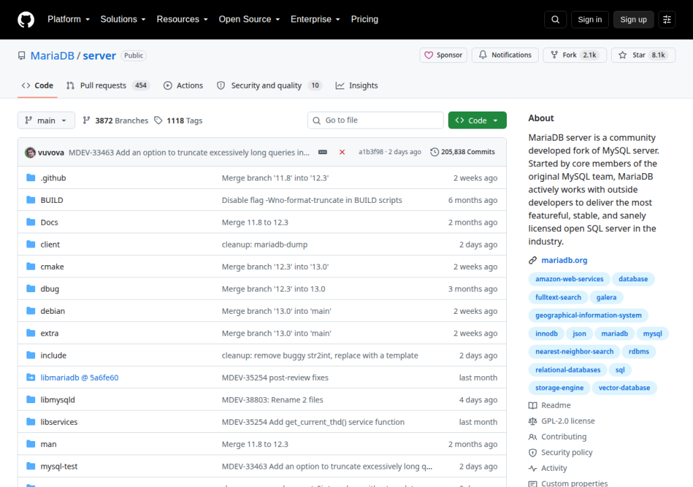Viewport: 693px width, 487px height.
Task: Go to GitHub homepage via Octocat logo
Action: pyautogui.click(x=26, y=20)
